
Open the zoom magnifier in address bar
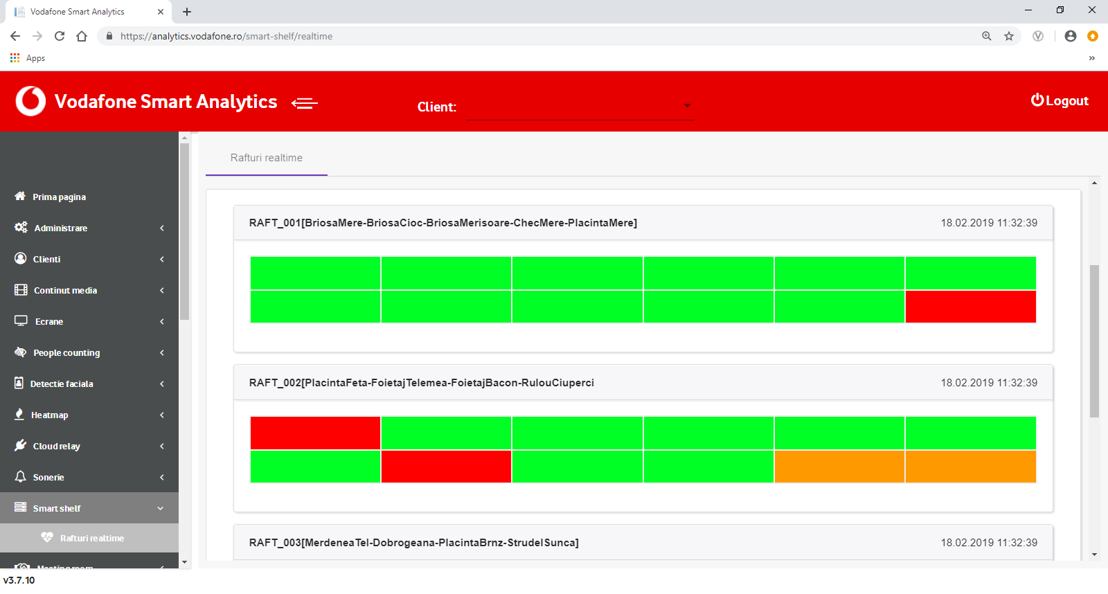coord(987,36)
